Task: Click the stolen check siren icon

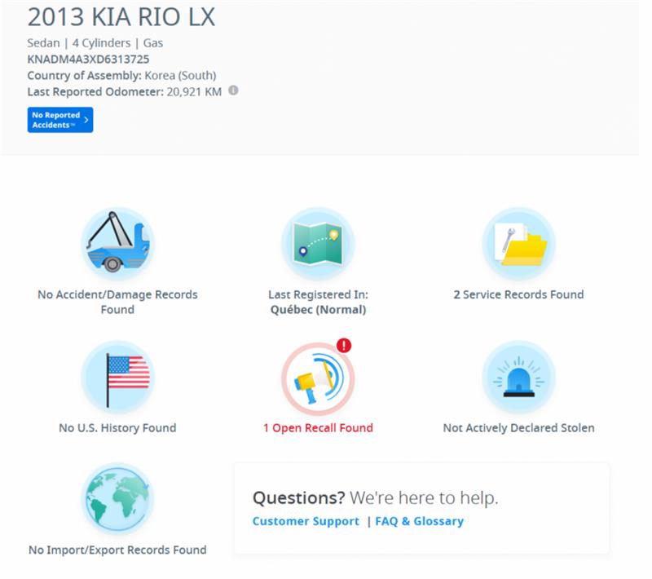Action: [x=519, y=377]
